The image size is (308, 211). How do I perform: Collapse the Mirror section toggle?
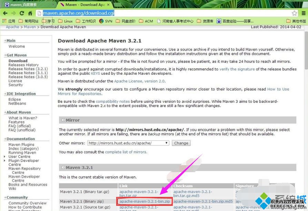click(63, 120)
